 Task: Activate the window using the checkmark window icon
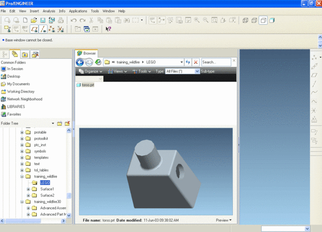(x=87, y=29)
